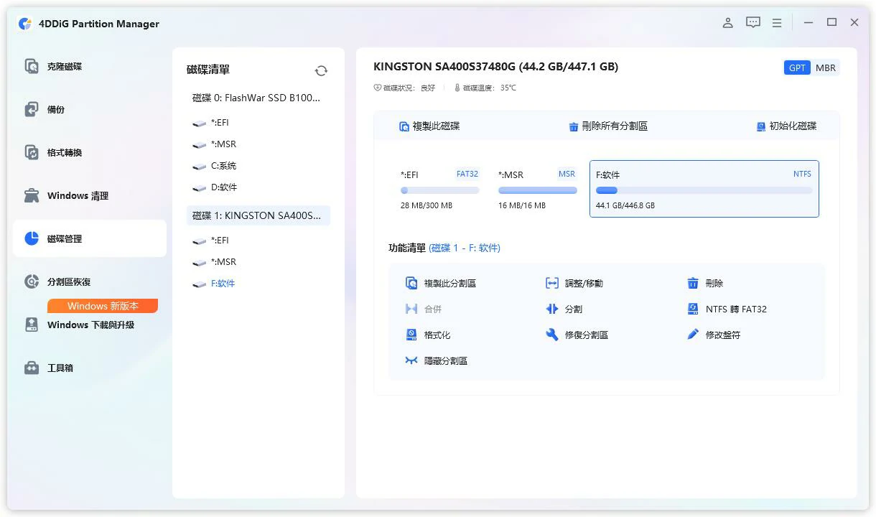
Task: Open the 工具箱 sidebar section
Action: [x=90, y=368]
